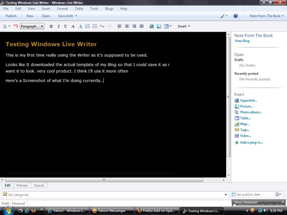
Task: Open the font color tool
Action: (x=80, y=26)
